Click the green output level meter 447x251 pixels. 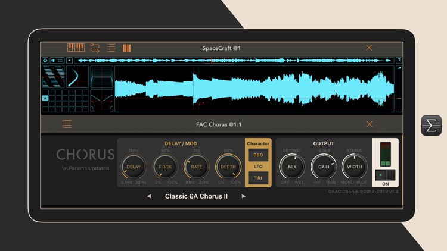(386, 154)
